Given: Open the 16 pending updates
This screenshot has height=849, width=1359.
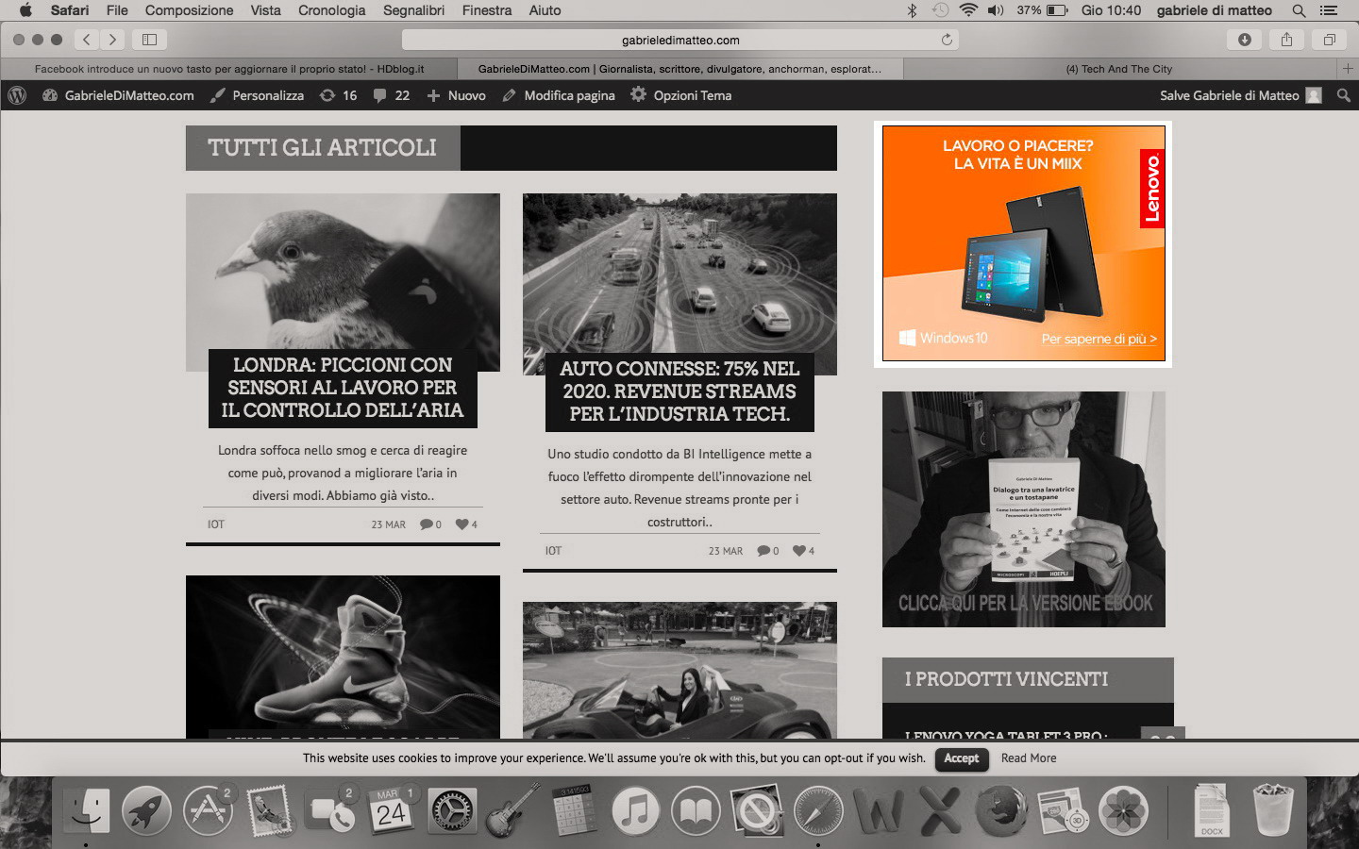Looking at the screenshot, I should [x=338, y=95].
